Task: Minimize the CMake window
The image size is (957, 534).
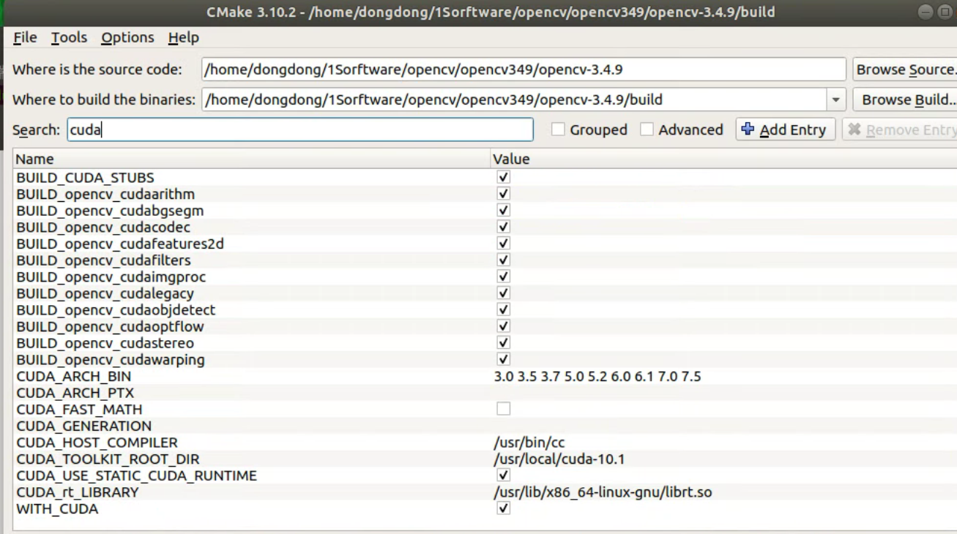Action: pyautogui.click(x=926, y=12)
